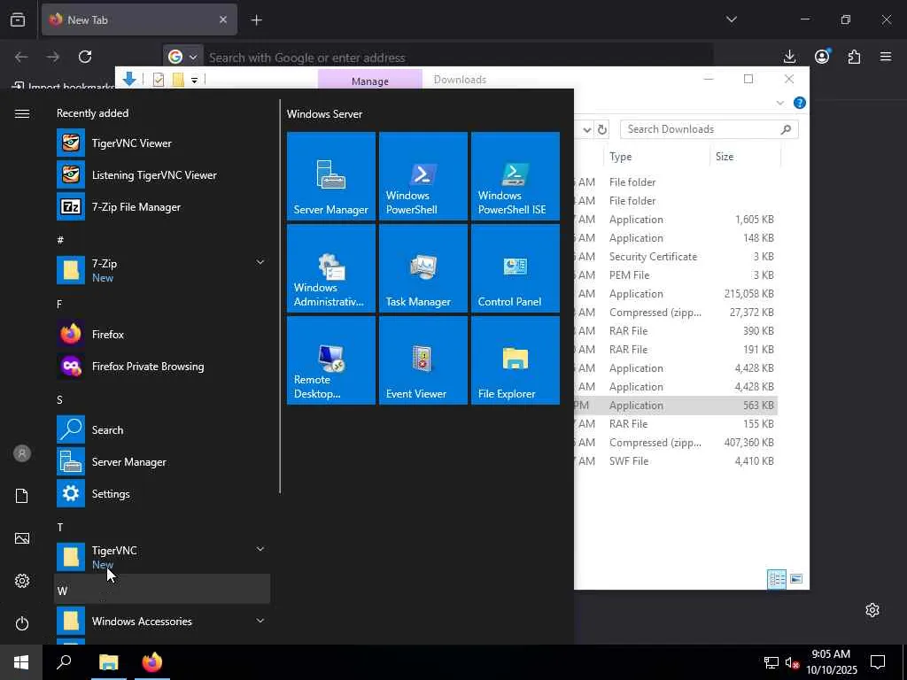This screenshot has width=907, height=680.
Task: Open Firefox list all tabs dropdown
Action: point(731,19)
